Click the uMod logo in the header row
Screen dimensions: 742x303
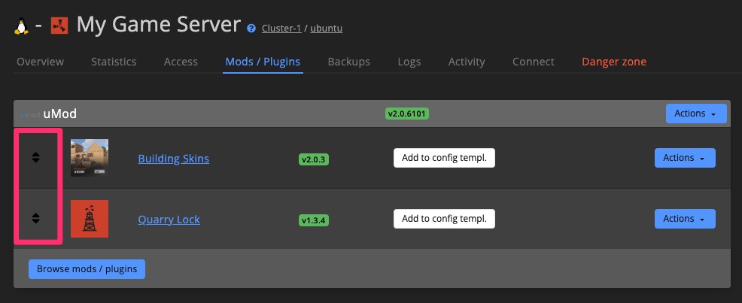tap(30, 115)
